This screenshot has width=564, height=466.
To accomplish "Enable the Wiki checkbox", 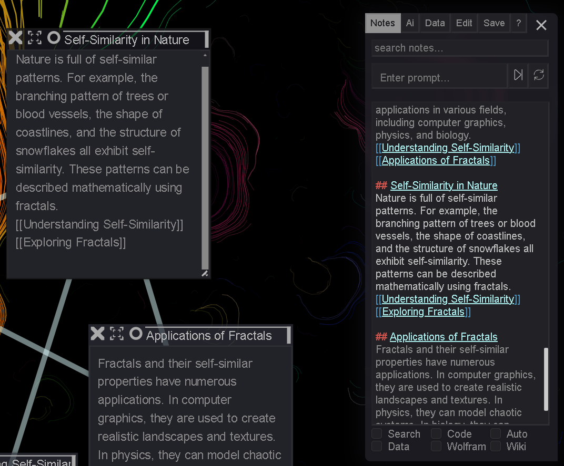I will click(495, 446).
